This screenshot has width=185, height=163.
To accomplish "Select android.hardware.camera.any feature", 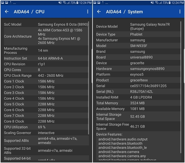I will pyautogui.click(x=122, y=156).
